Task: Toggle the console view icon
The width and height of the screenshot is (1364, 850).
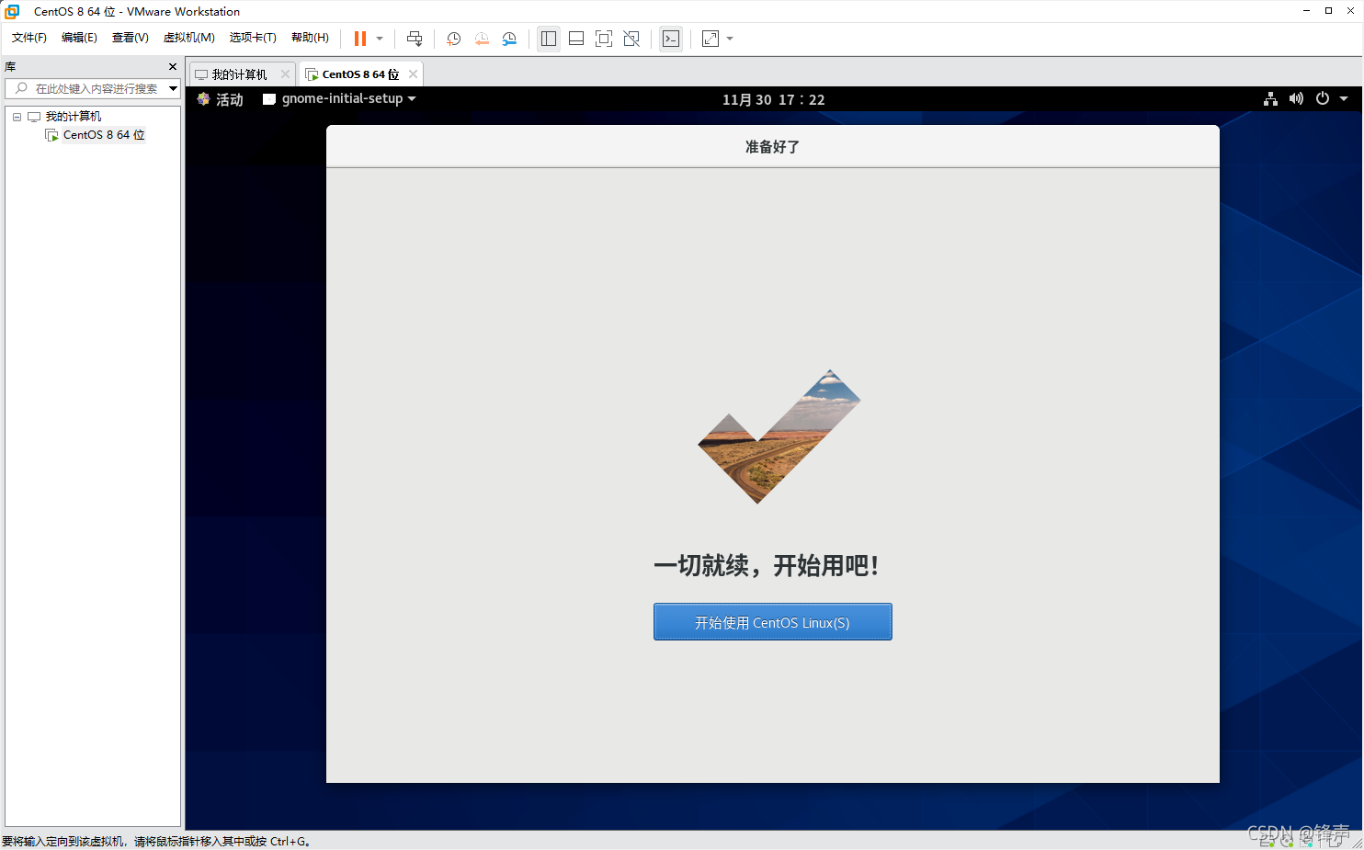Action: click(x=671, y=39)
